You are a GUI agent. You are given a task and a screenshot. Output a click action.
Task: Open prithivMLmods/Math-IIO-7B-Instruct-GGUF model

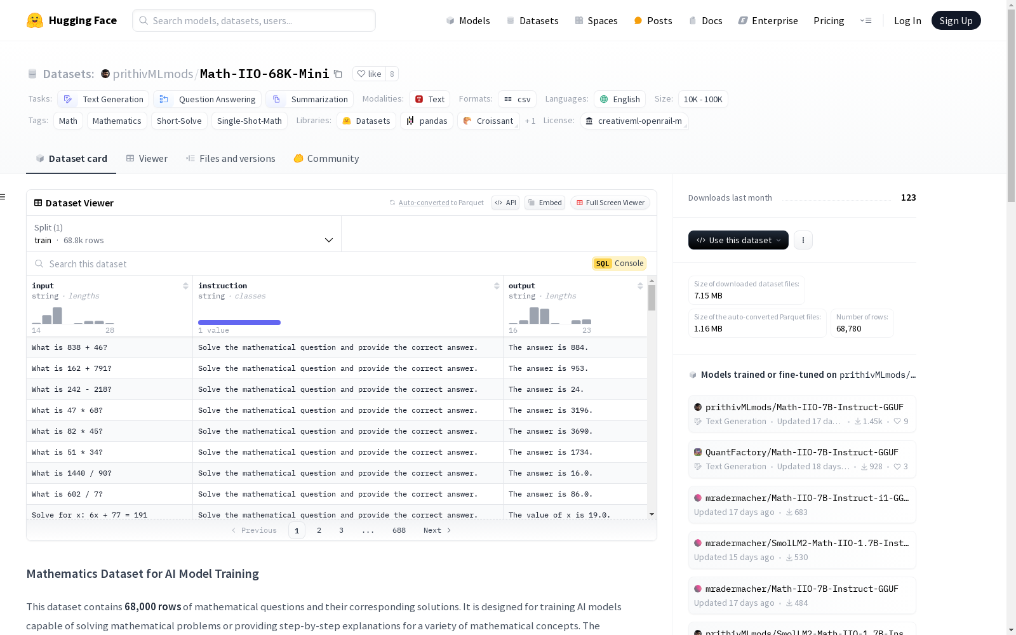pyautogui.click(x=802, y=413)
